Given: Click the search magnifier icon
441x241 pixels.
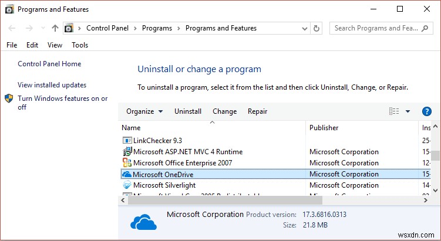Looking at the screenshot, I should pos(425,28).
